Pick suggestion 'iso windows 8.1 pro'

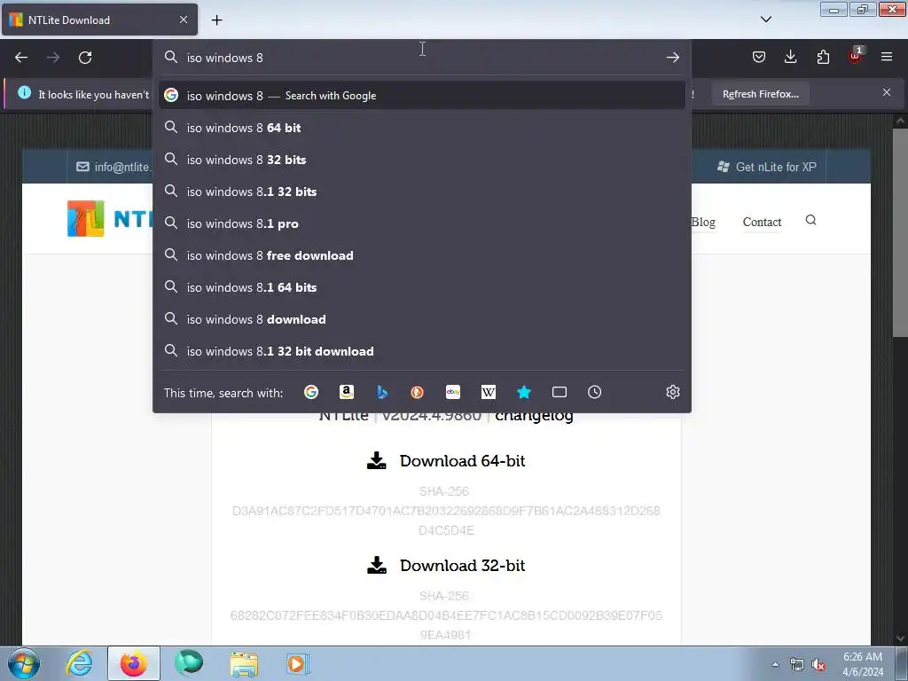click(421, 223)
